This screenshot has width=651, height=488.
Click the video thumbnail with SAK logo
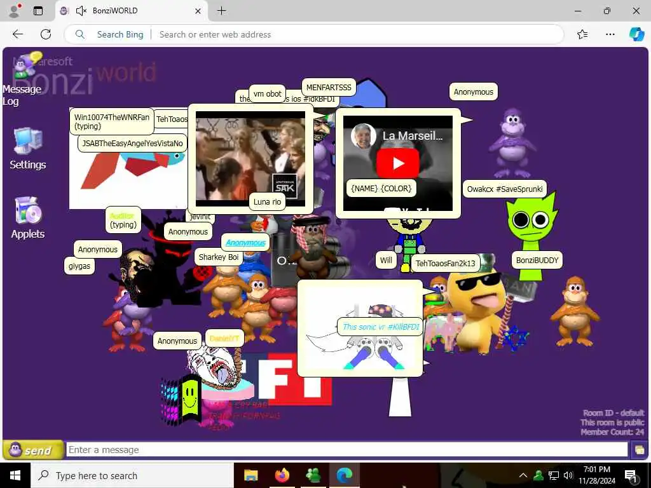[x=250, y=158]
